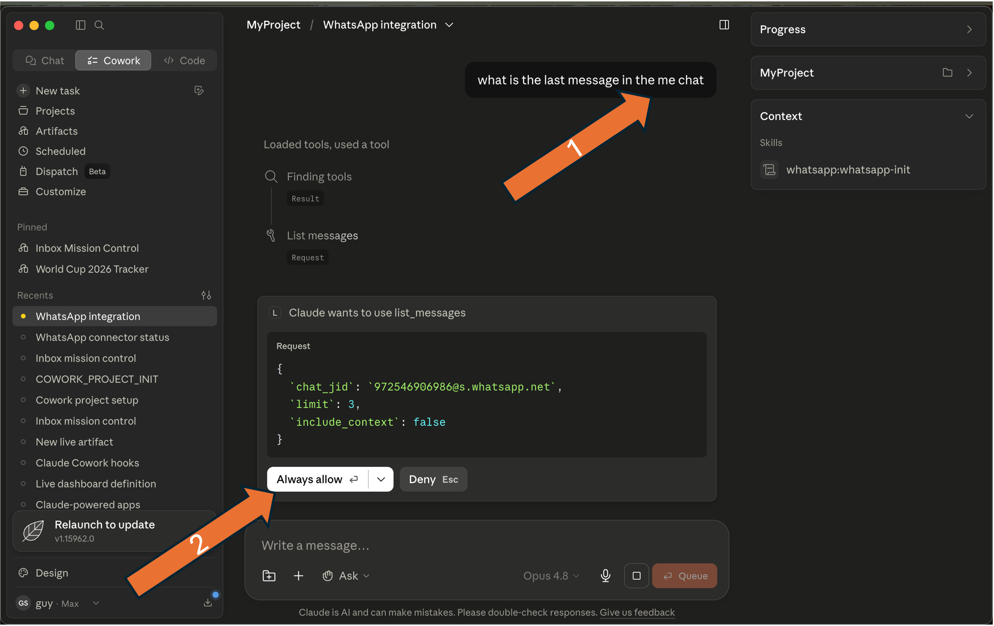The height and width of the screenshot is (626, 994).
Task: Switch to the Code tab
Action: click(184, 60)
